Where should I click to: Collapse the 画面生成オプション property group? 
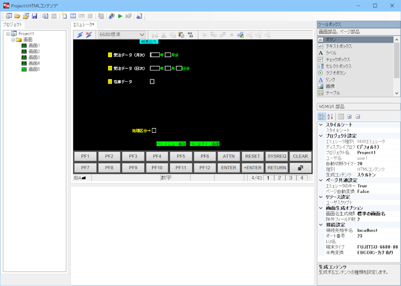321,208
